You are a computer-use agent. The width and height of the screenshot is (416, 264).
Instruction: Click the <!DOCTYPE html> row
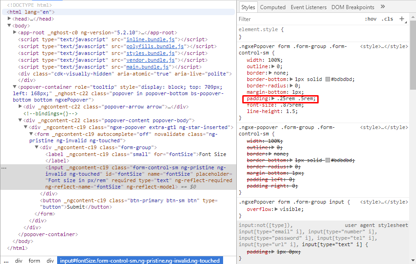(29, 5)
